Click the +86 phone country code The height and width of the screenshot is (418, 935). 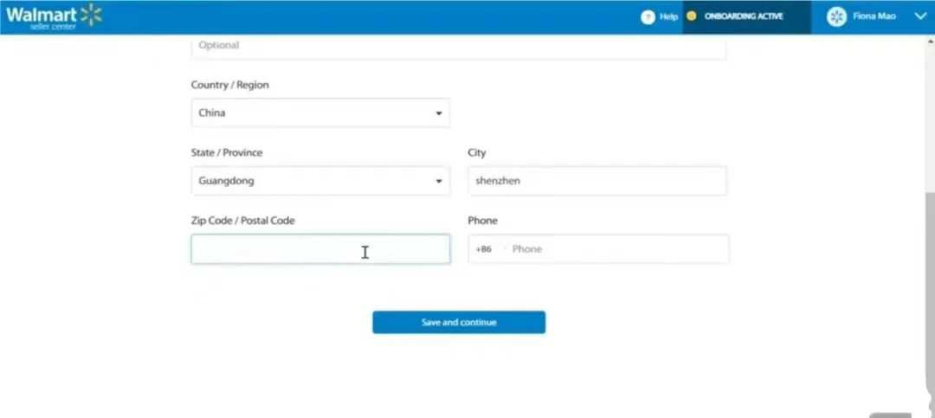[x=484, y=249]
